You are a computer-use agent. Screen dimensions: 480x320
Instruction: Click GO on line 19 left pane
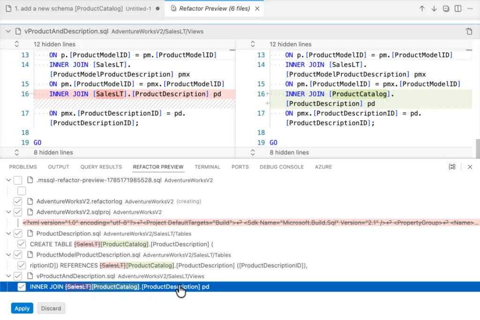tap(37, 142)
